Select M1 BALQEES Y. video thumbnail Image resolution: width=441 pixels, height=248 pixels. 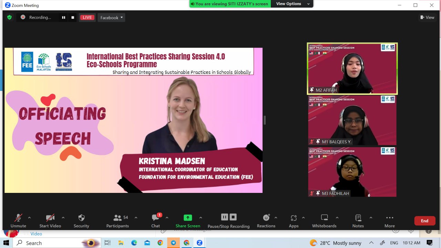(352, 120)
